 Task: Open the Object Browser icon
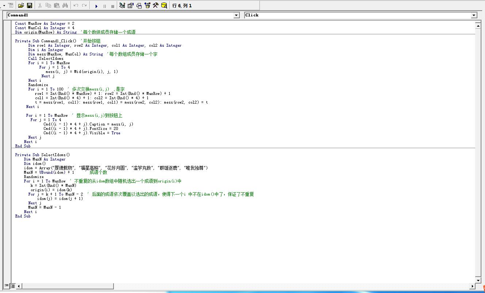tap(147, 5)
